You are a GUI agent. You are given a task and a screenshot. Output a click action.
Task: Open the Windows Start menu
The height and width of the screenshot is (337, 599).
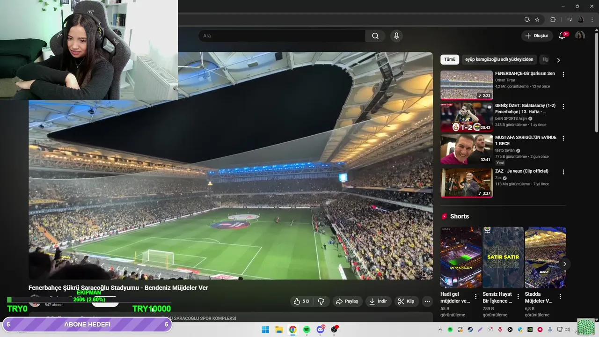click(265, 330)
